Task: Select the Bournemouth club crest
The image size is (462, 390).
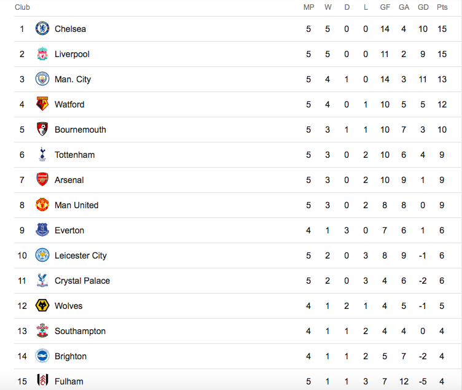Action: tap(42, 130)
